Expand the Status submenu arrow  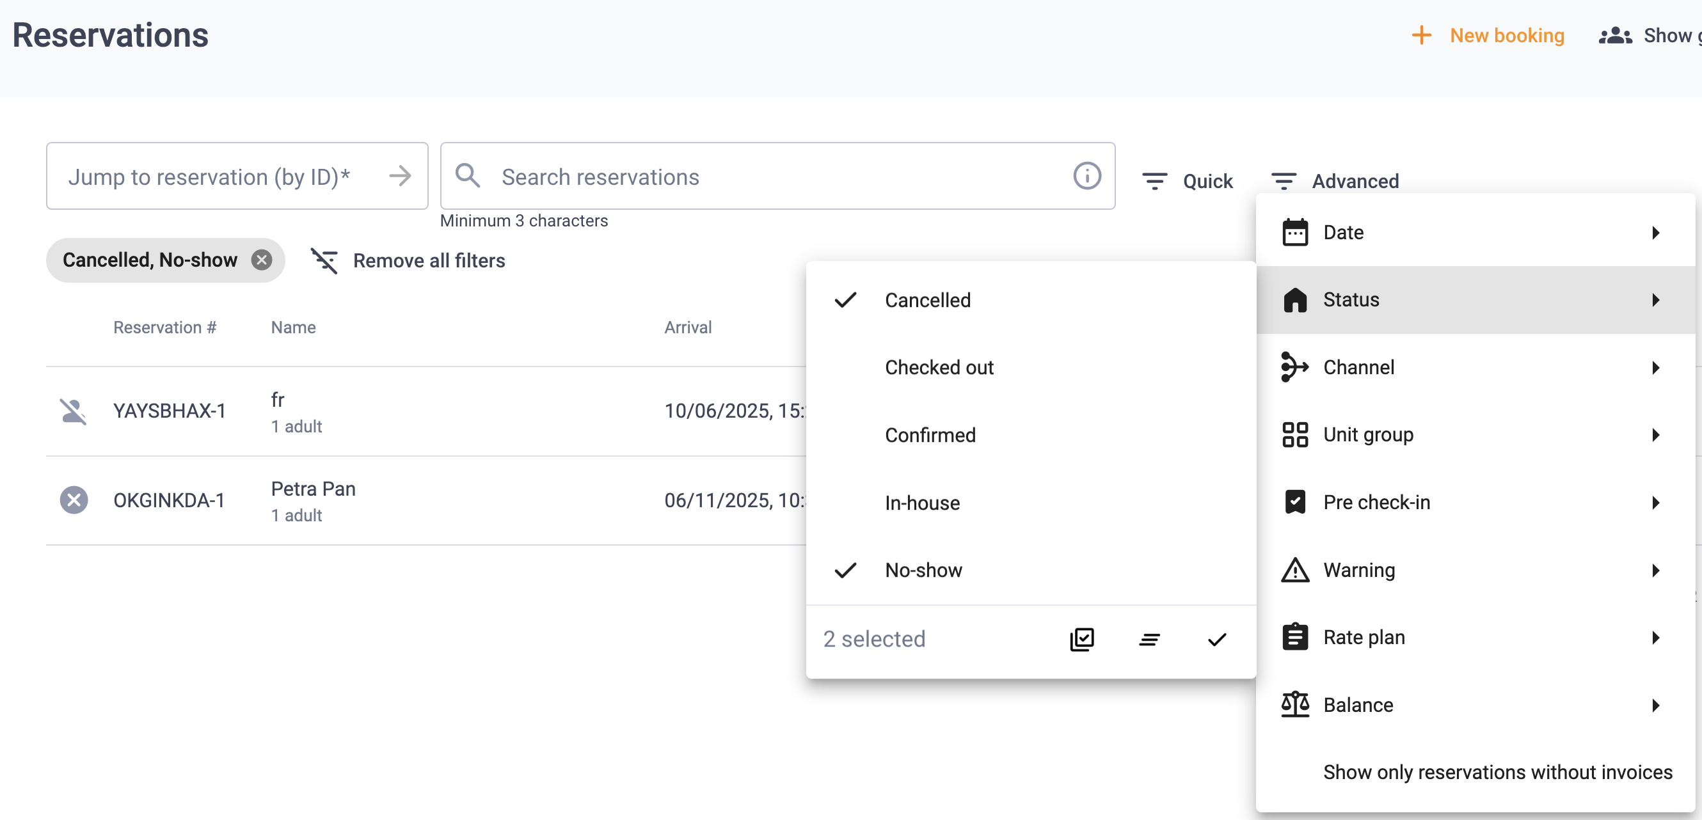click(x=1655, y=300)
